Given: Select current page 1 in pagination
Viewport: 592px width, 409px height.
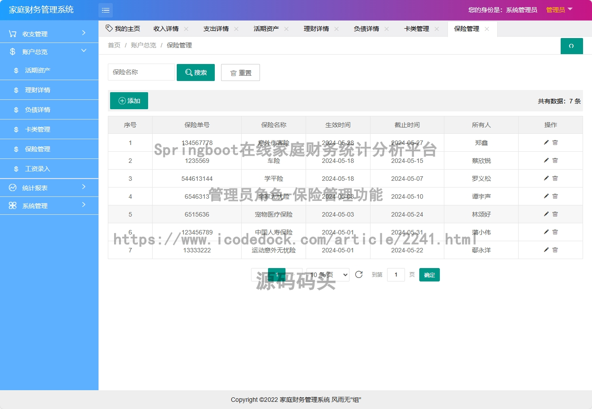Looking at the screenshot, I should [277, 275].
